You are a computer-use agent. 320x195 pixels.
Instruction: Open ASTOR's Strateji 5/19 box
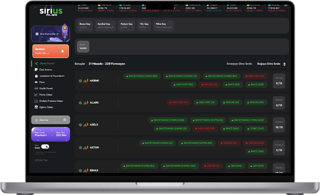coord(279,148)
